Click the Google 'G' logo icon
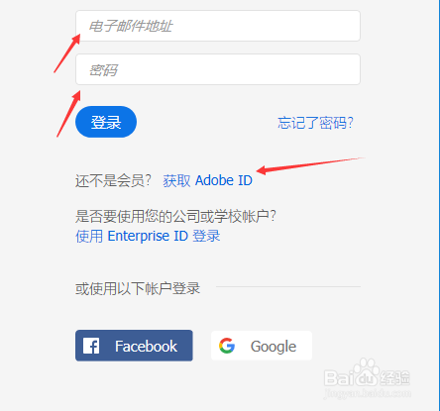The image size is (440, 411). pos(227,346)
